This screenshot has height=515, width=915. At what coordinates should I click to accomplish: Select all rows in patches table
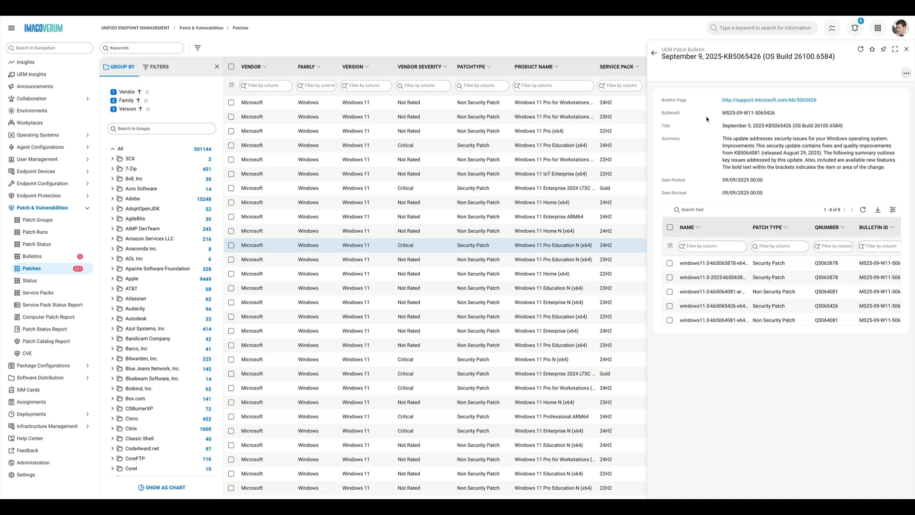(231, 67)
